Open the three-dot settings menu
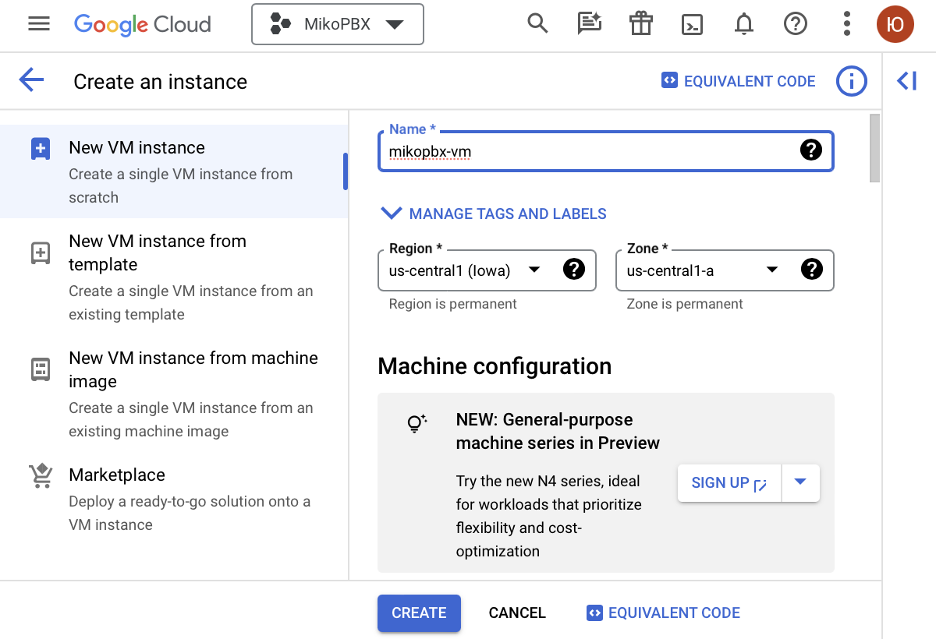This screenshot has height=639, width=936. coord(847,24)
